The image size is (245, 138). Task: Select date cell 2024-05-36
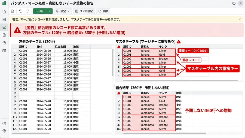point(45,74)
